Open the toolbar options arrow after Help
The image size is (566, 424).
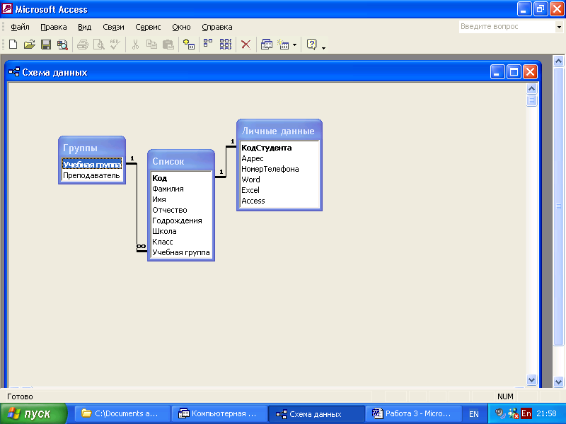pos(323,47)
